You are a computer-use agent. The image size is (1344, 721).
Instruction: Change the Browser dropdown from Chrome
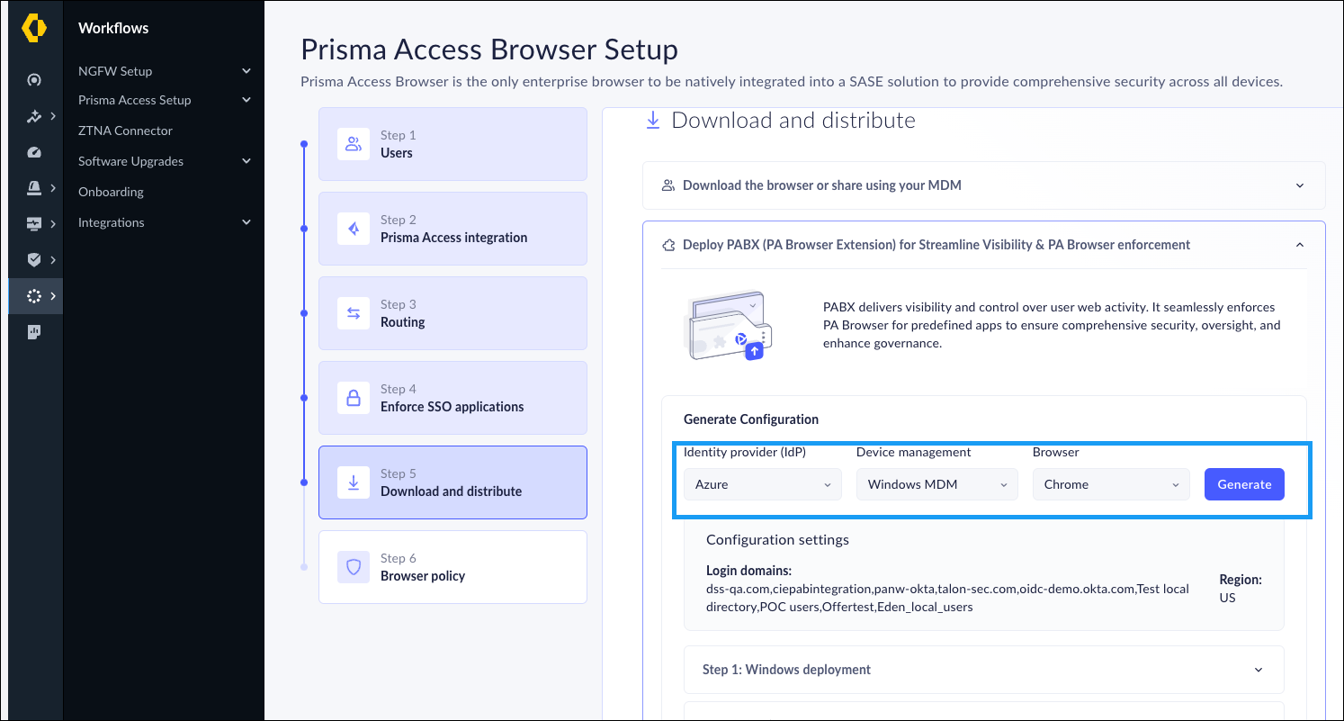coord(1110,484)
